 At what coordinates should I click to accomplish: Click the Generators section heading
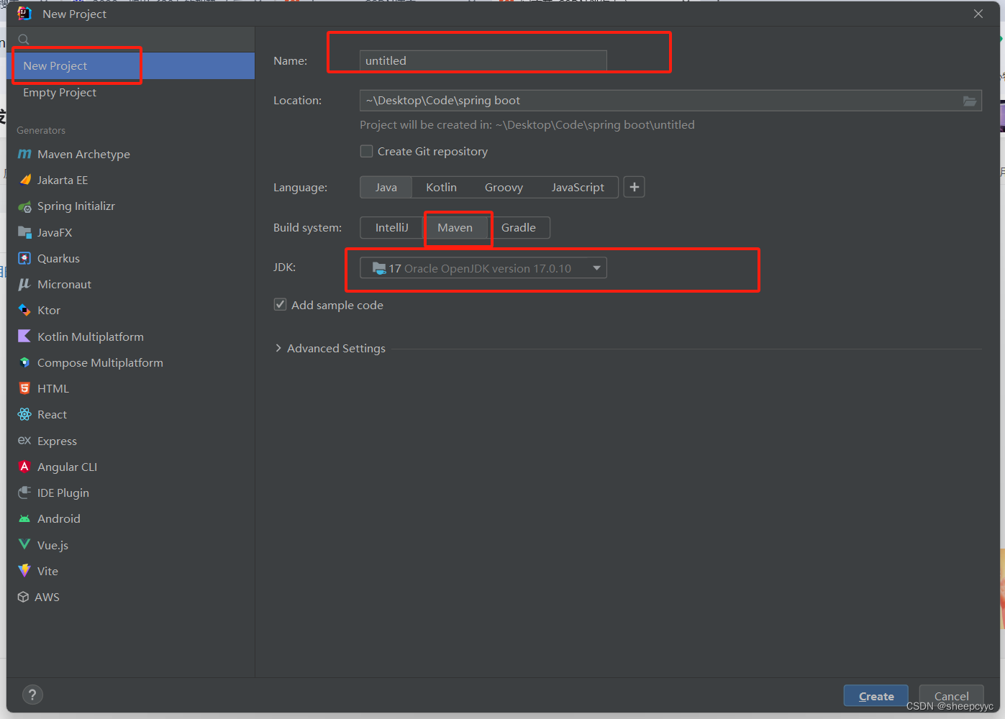click(x=41, y=130)
